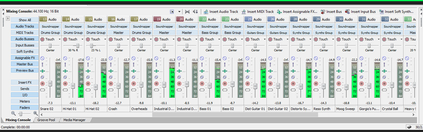
Task: Open Master output dropdown on track 16
Action: (119, 33)
